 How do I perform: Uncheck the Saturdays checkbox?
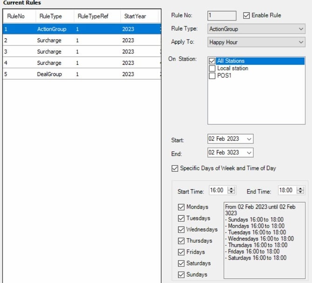(181, 263)
